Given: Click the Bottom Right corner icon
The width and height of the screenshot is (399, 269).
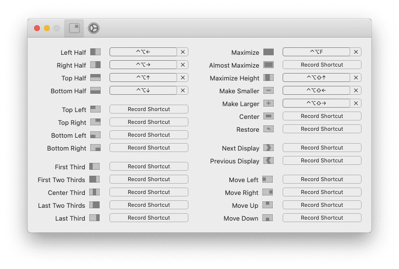Looking at the screenshot, I should click(x=95, y=148).
